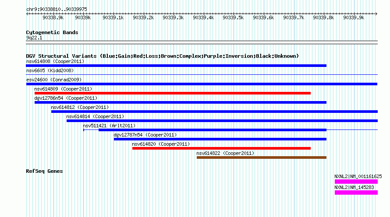
Task: Click the red nsv614820 loss variant bar
Action: 221,148
